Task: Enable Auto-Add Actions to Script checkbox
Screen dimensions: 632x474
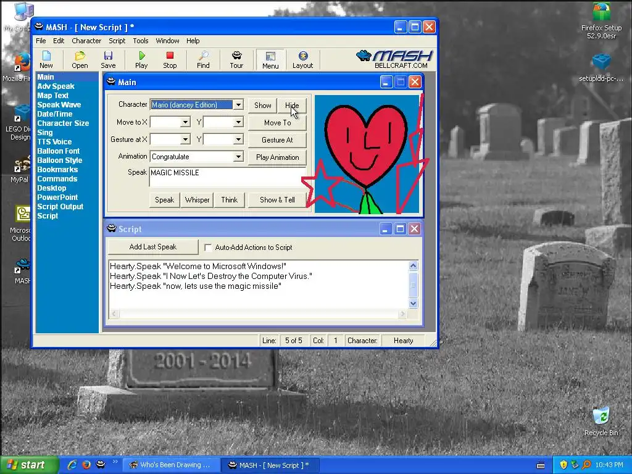Action: pos(208,247)
